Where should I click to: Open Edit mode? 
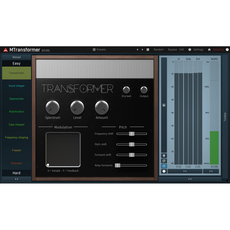(x=182, y=50)
